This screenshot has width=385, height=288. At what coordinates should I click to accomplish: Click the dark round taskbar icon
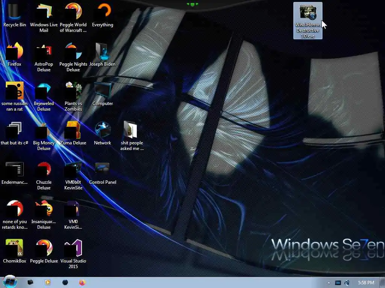[x=65, y=282]
